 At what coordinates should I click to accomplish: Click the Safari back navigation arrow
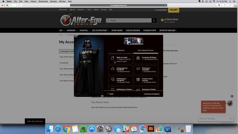[11, 5]
